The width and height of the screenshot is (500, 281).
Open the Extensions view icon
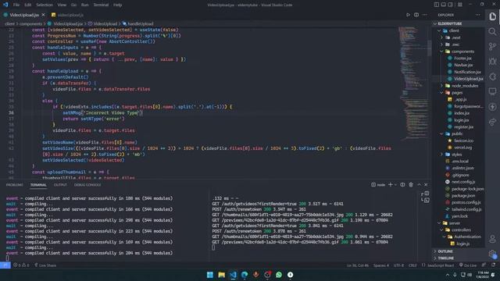[493, 76]
